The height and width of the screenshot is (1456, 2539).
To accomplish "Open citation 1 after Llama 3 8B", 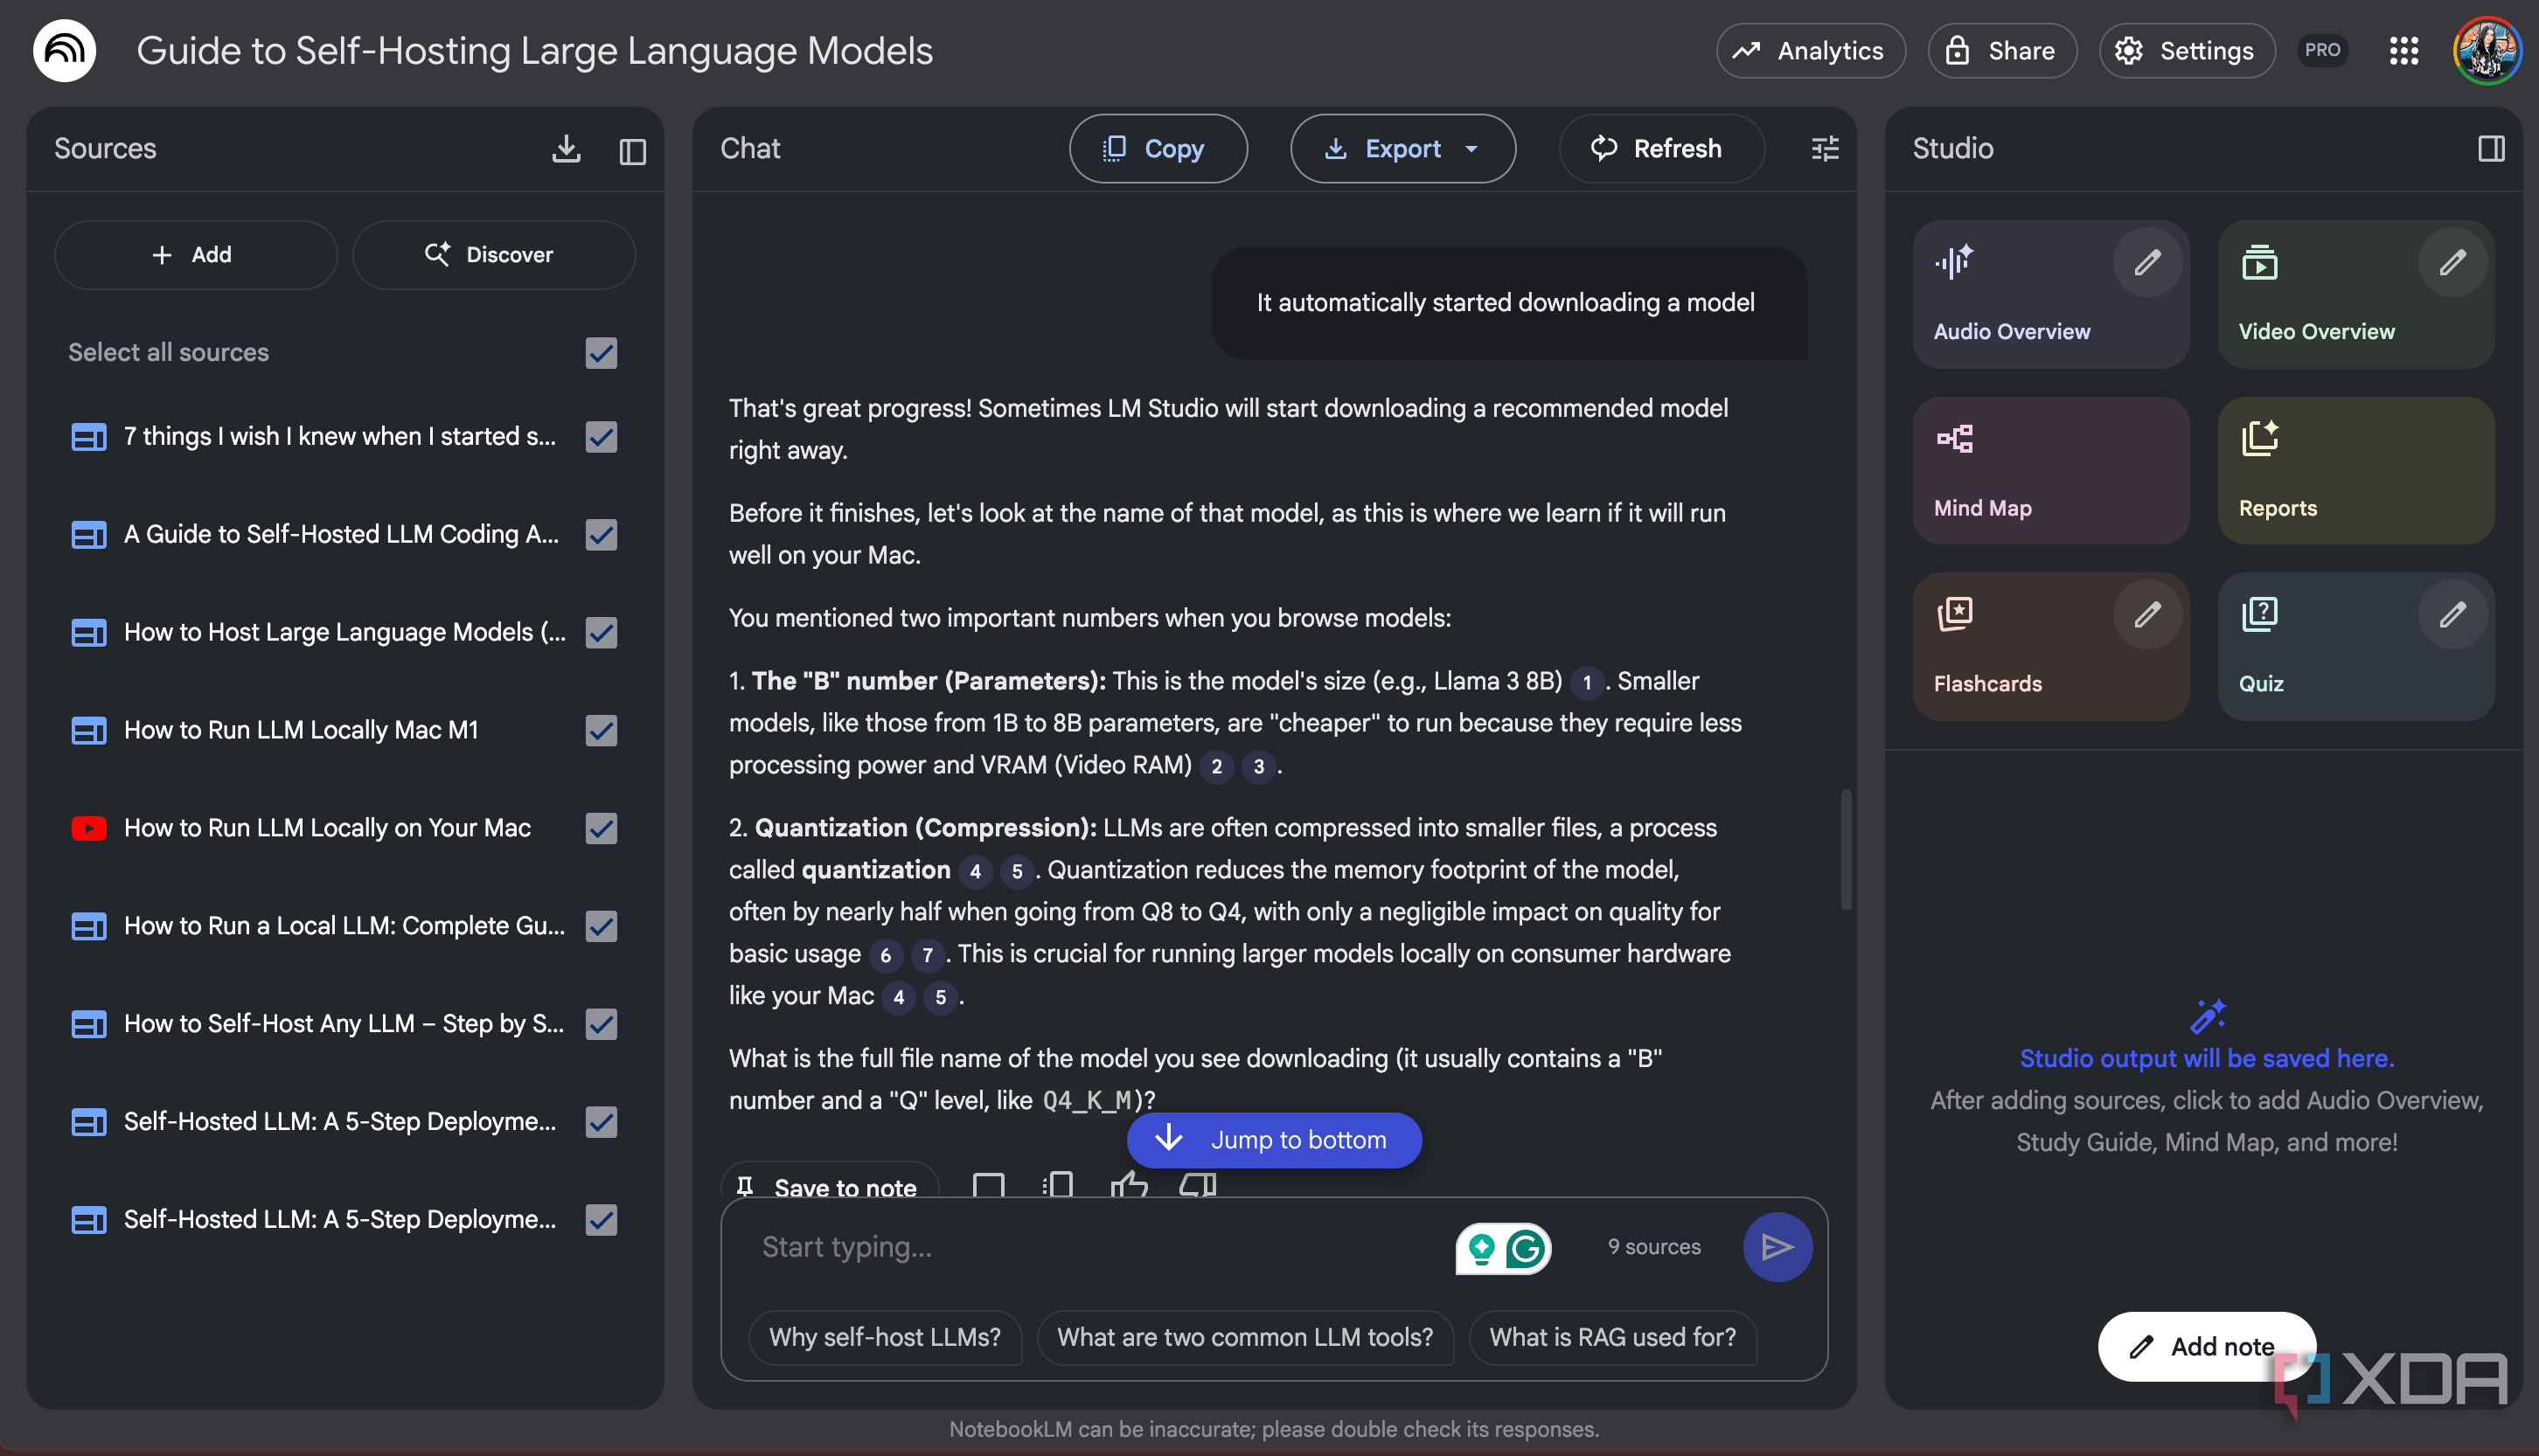I will [1587, 683].
